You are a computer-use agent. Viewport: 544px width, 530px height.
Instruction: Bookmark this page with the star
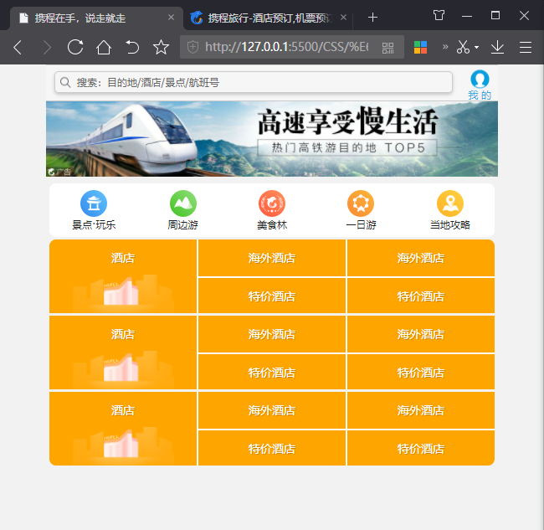point(161,47)
